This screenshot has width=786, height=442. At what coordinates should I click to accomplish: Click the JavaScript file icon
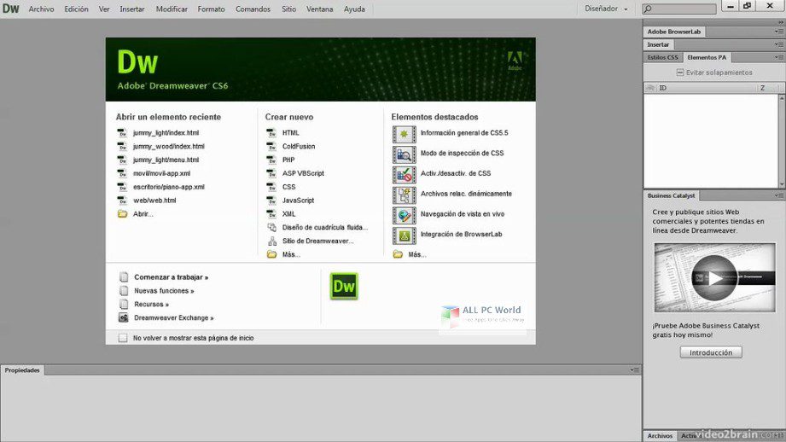(271, 201)
